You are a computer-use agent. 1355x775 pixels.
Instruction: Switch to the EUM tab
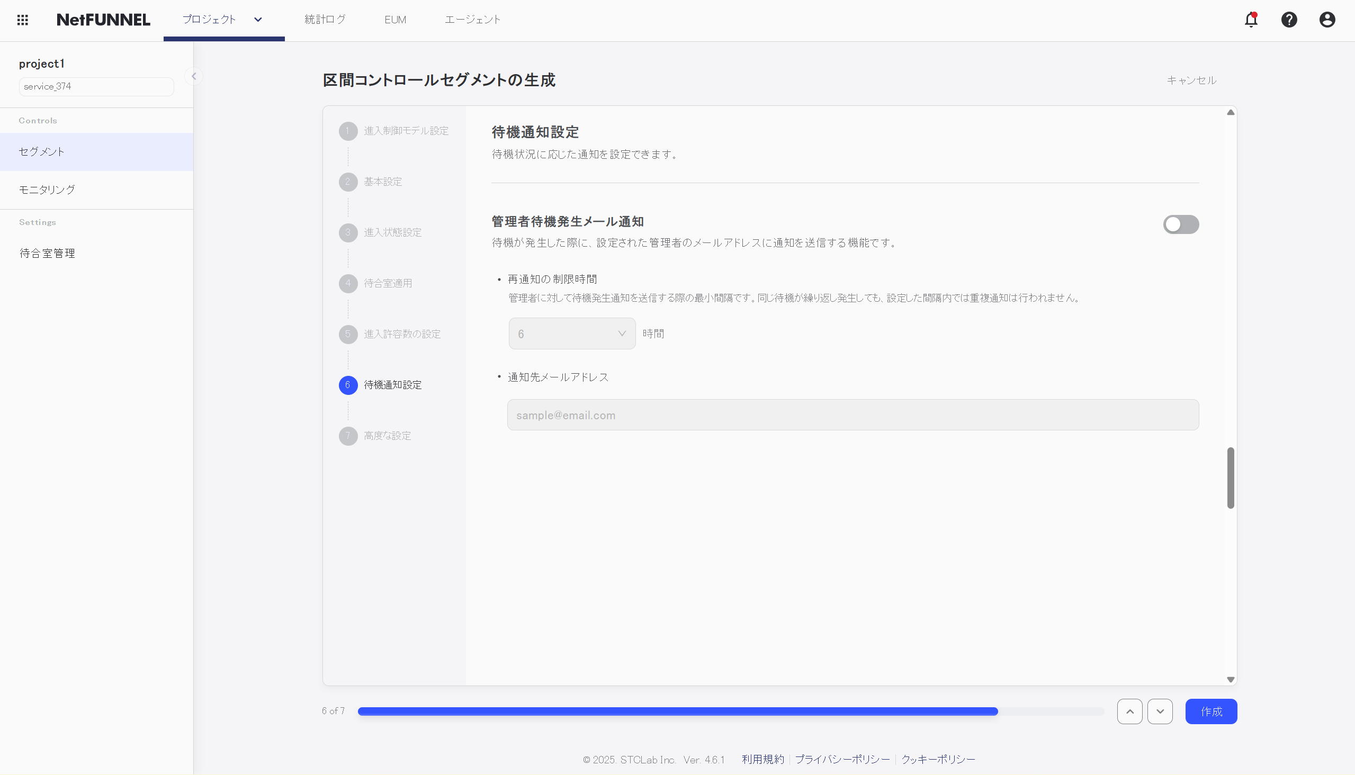pyautogui.click(x=395, y=19)
